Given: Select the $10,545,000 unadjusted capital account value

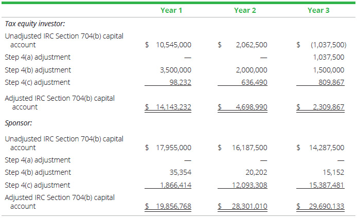Looking at the screenshot, I should pyautogui.click(x=173, y=45).
